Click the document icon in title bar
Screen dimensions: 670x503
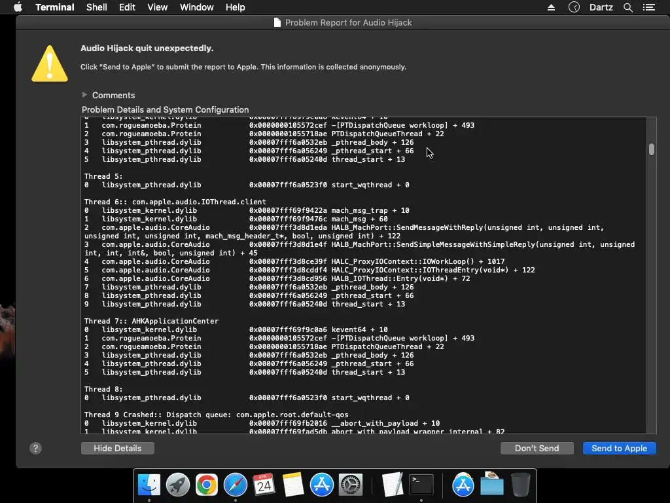(x=277, y=22)
